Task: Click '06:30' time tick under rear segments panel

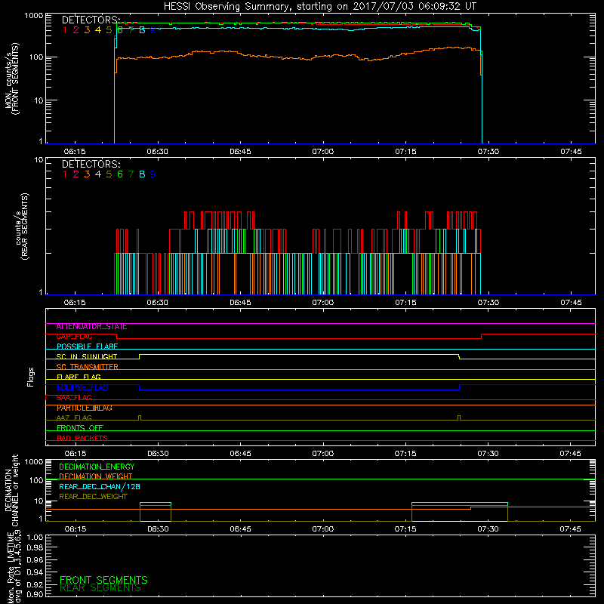Action: 158,303
